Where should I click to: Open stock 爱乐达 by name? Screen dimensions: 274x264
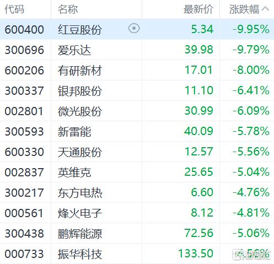point(74,50)
